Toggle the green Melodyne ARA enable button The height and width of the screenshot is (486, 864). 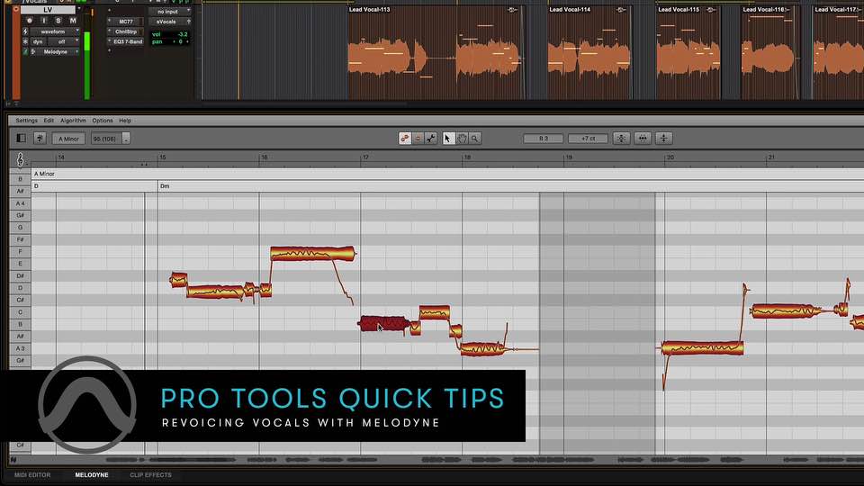tap(25, 52)
